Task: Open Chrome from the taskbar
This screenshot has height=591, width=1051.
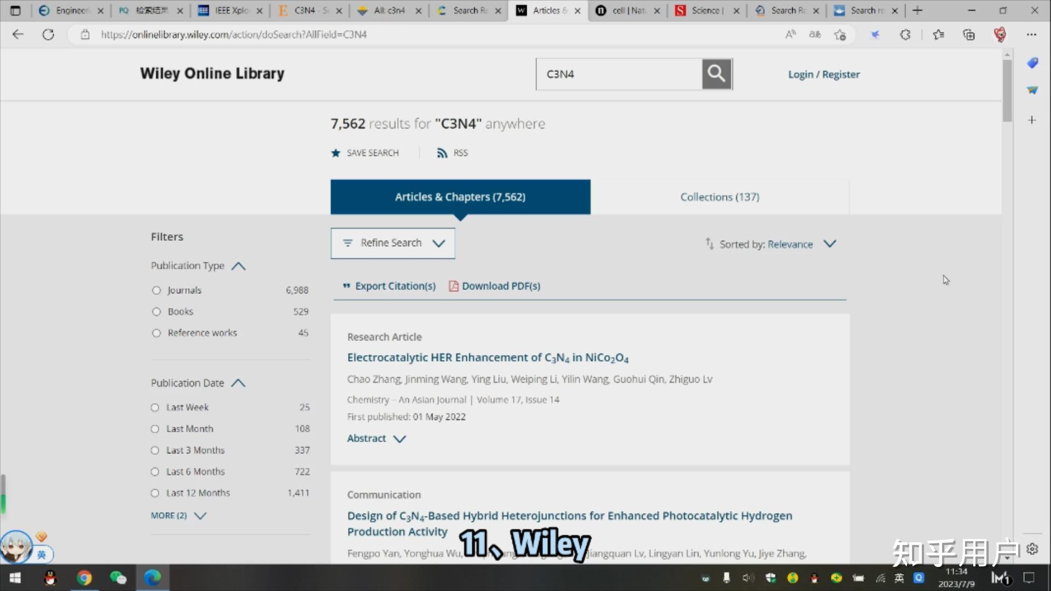Action: (84, 578)
